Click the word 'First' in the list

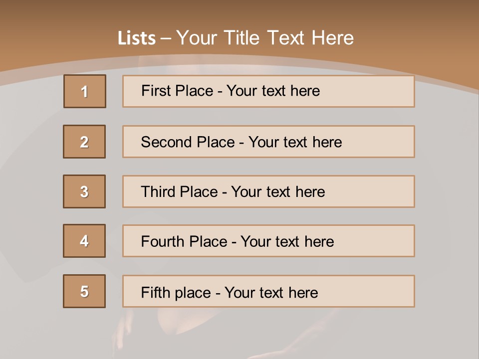pos(155,91)
